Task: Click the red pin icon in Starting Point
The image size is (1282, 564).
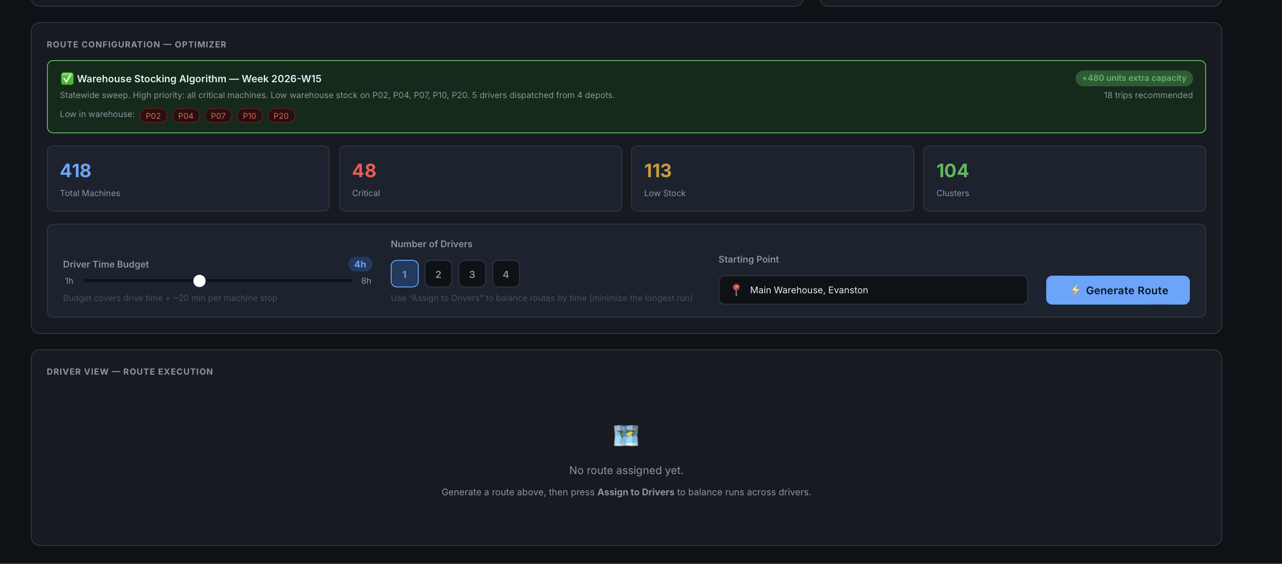Action: tap(736, 290)
